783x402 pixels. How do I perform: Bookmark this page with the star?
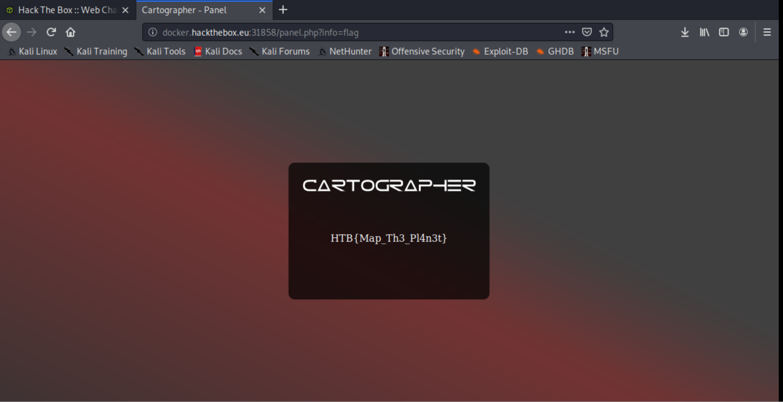click(604, 32)
